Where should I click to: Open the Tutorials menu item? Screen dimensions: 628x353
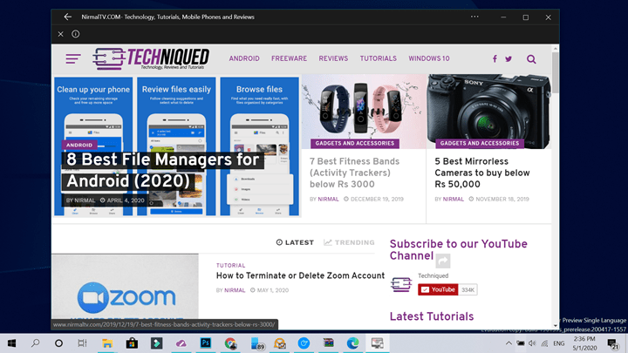click(378, 58)
